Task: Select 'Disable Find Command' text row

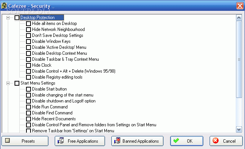Action: tap(52, 113)
